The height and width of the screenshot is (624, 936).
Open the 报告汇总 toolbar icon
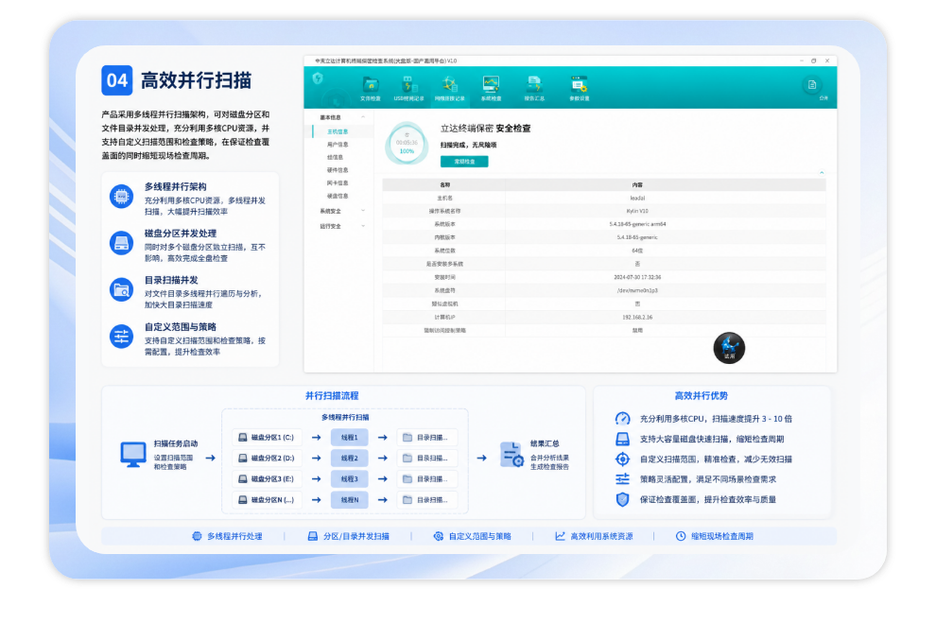533,88
